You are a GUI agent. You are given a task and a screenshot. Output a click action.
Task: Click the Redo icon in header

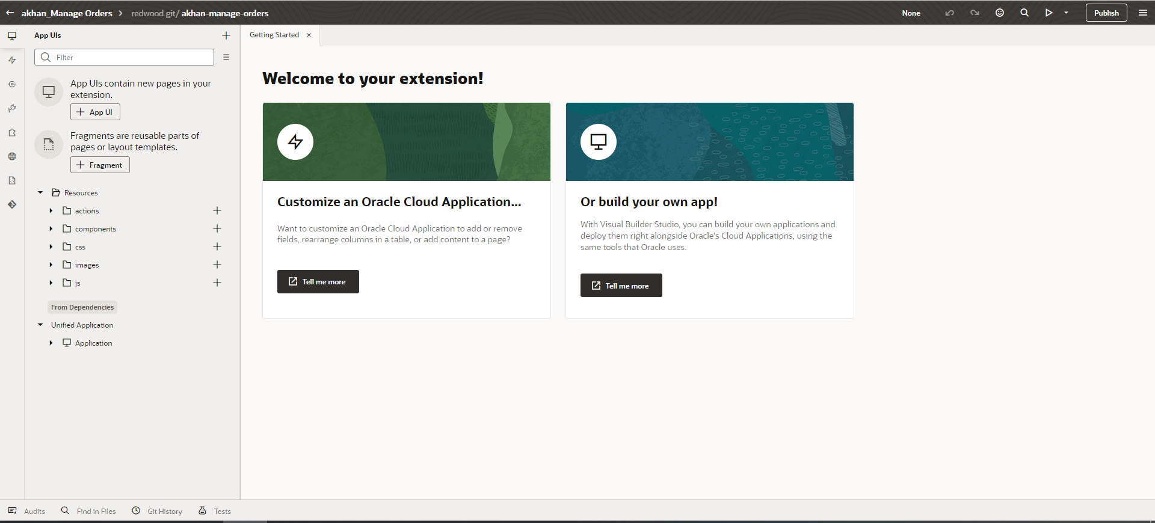point(975,13)
